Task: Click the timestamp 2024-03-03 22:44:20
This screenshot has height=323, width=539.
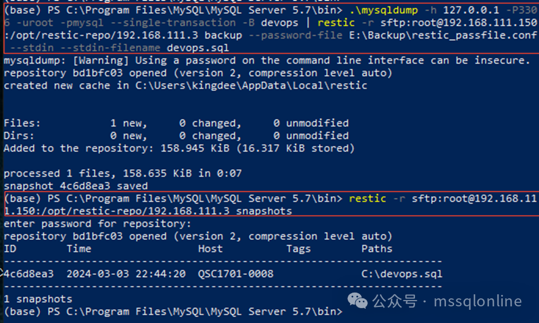Action: pyautogui.click(x=125, y=274)
